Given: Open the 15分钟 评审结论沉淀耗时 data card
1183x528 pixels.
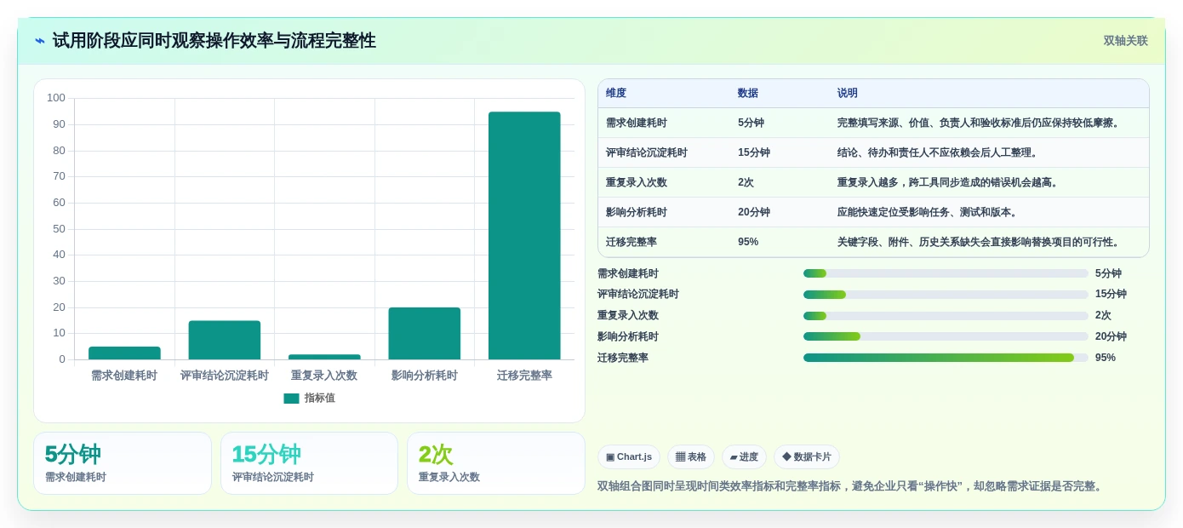Looking at the screenshot, I should (x=309, y=463).
